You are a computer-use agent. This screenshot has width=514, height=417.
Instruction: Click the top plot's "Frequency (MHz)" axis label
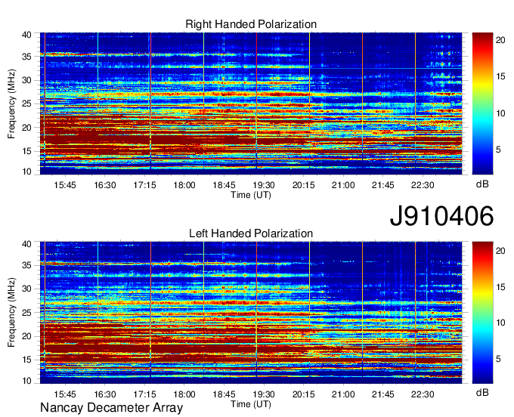pos(11,103)
